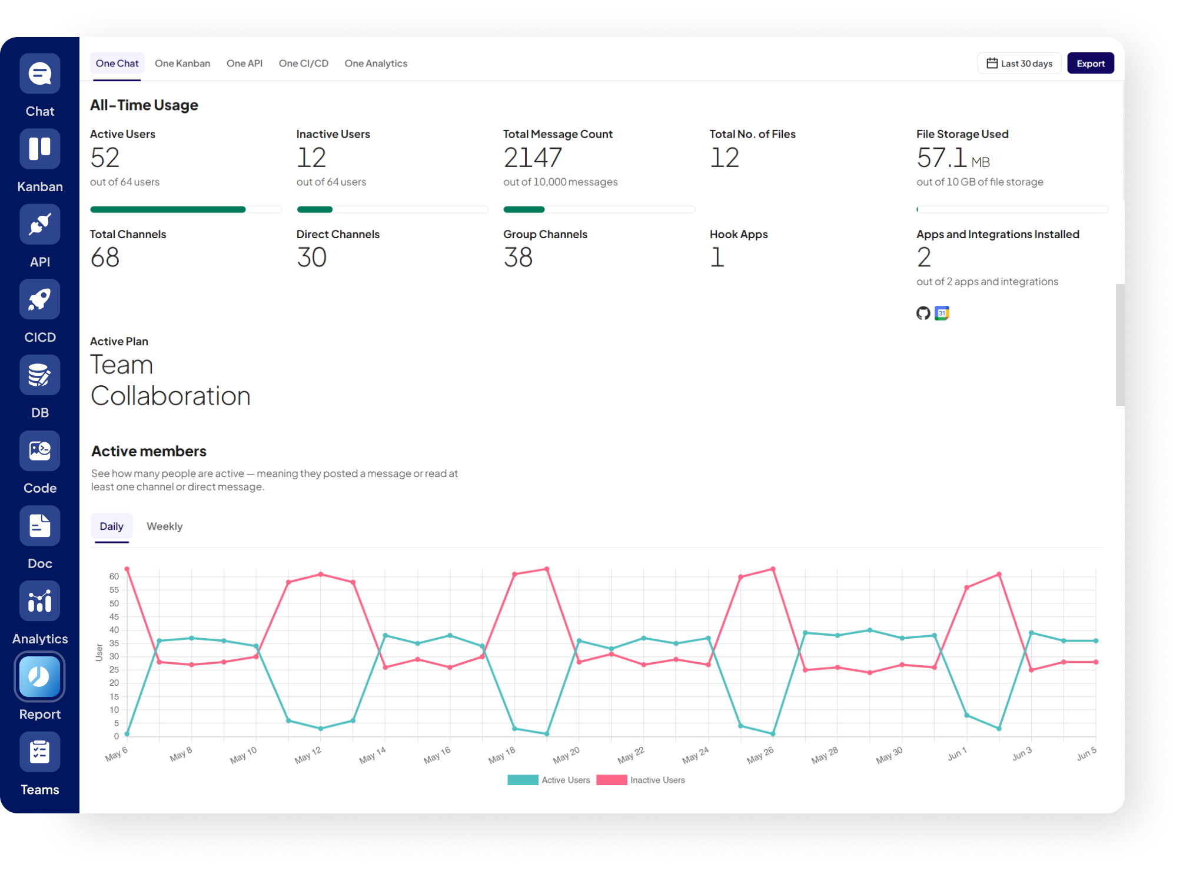The height and width of the screenshot is (871, 1183).
Task: Open the Kanban board icon
Action: 39,149
